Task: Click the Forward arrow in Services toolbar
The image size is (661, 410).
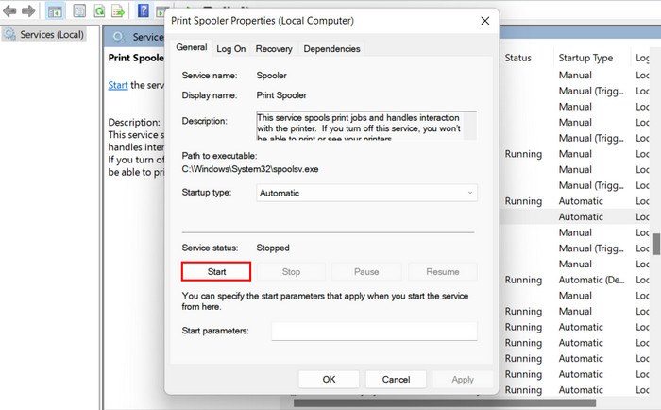Action: (x=28, y=11)
